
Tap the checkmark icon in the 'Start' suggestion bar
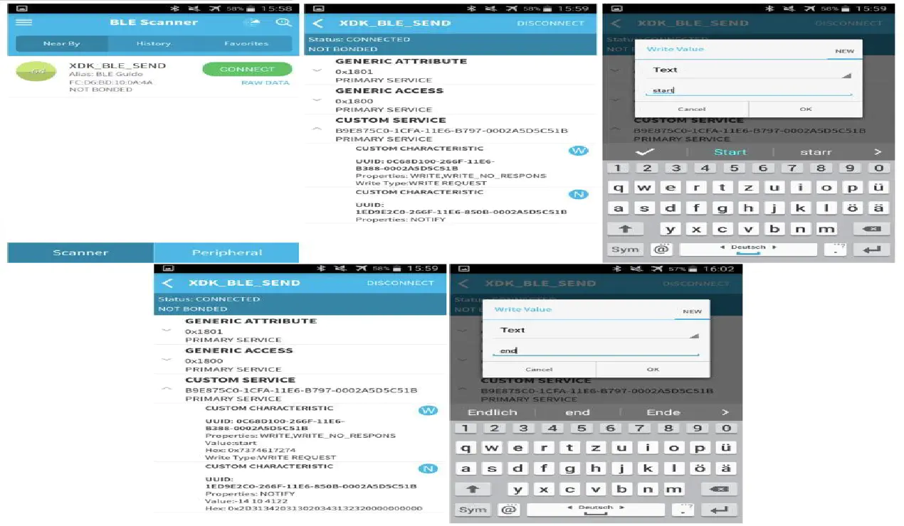tap(645, 152)
